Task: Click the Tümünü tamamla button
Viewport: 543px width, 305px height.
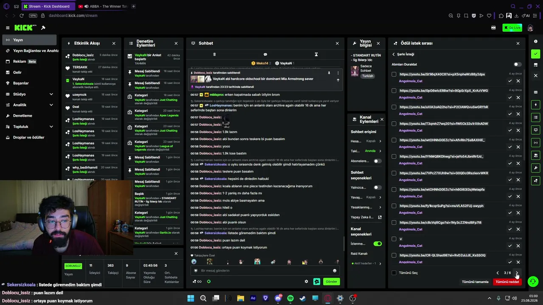Action: point(475,282)
